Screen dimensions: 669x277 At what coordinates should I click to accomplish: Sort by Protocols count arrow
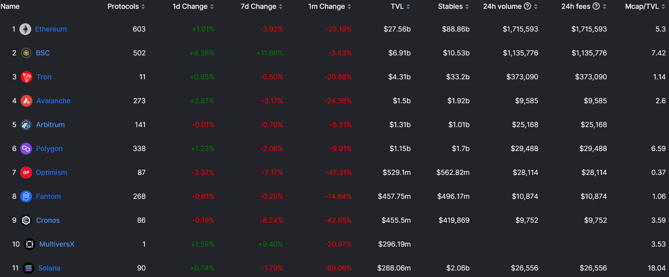click(143, 7)
